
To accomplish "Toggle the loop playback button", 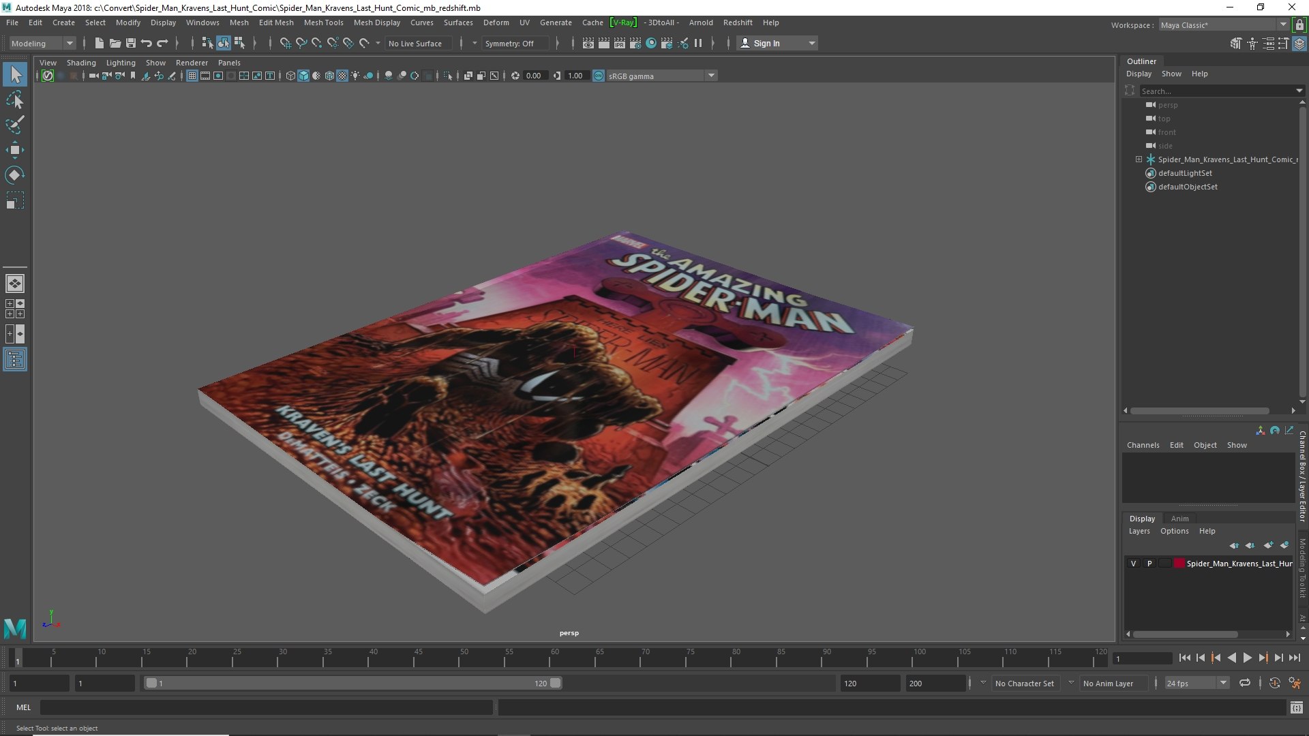I will 1245,683.
